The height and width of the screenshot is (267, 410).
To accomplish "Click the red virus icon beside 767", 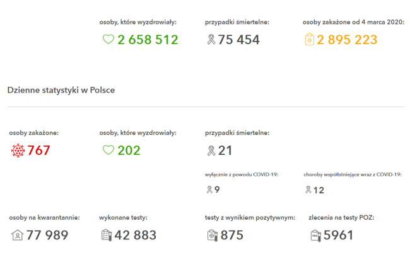I will point(18,151).
